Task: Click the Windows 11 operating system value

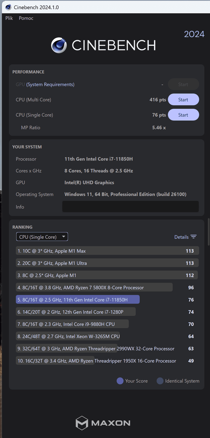Action: (125, 194)
